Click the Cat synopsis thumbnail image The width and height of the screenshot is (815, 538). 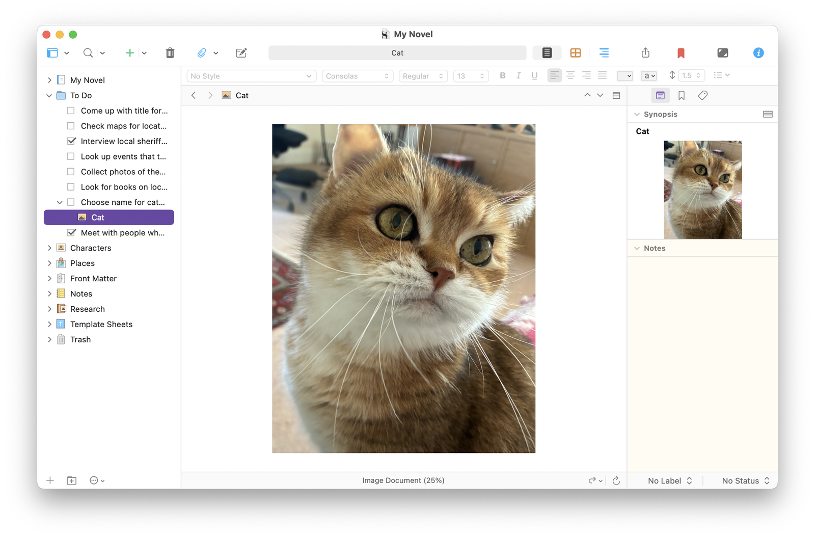[x=702, y=190]
